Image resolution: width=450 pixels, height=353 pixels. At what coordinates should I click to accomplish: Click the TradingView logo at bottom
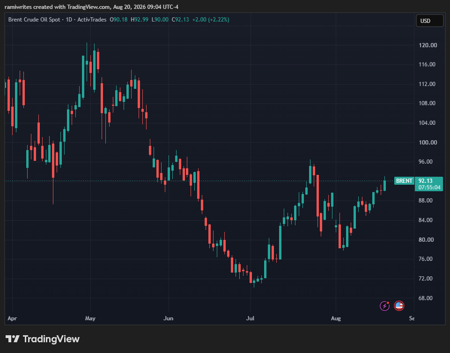43,339
